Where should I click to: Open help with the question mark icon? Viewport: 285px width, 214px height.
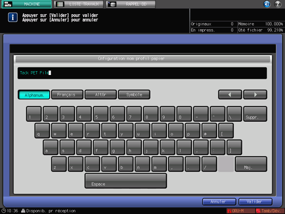(x=278, y=4)
